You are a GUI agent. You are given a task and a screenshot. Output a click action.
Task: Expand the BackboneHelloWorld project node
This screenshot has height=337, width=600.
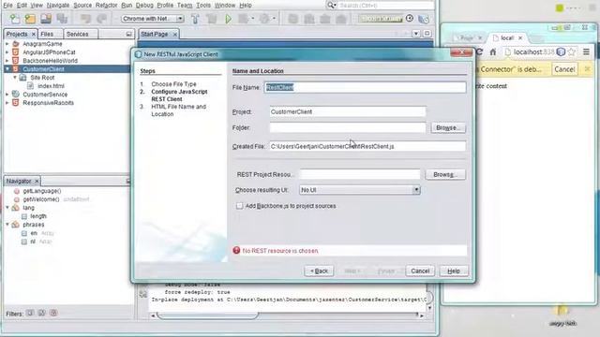click(x=7, y=61)
